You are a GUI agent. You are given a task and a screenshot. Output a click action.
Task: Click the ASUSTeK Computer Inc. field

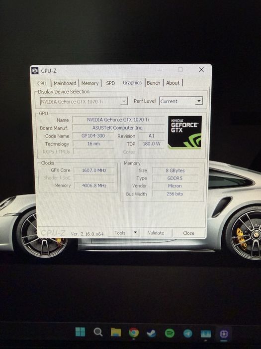pyautogui.click(x=118, y=128)
